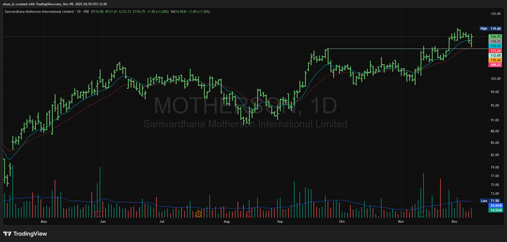Click the 79.00 price axis value

495,168
